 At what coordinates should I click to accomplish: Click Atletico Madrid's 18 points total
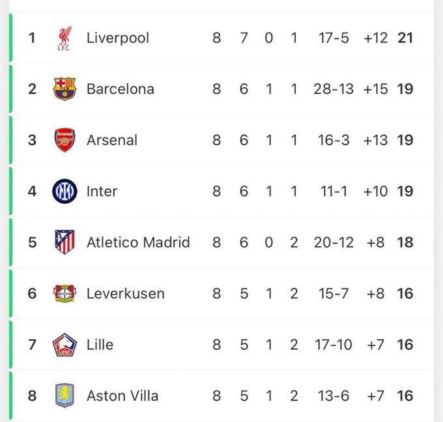pos(405,242)
